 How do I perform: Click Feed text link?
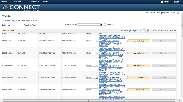[x=109, y=25]
